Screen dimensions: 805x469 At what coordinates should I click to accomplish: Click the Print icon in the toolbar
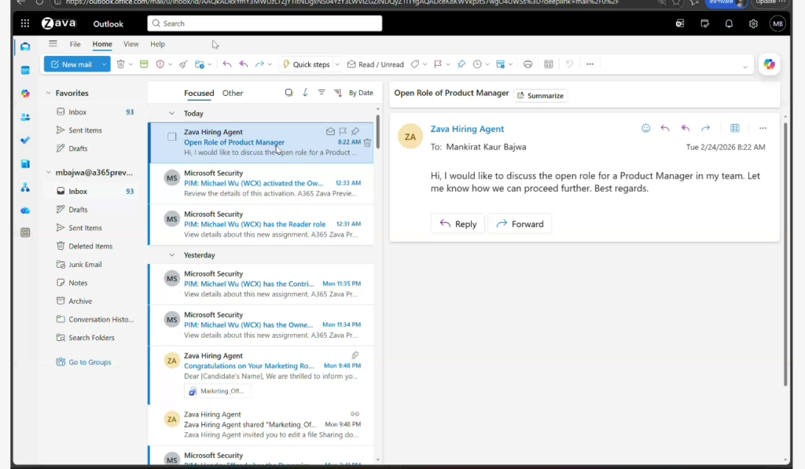pos(527,64)
